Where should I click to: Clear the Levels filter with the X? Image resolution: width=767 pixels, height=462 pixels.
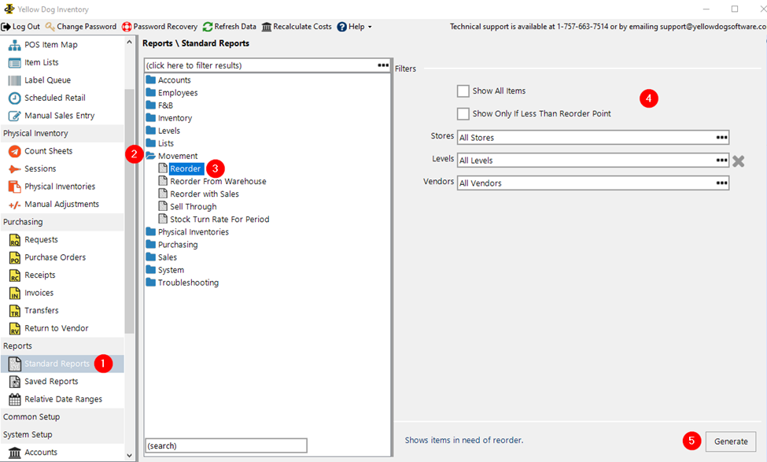[x=739, y=161]
